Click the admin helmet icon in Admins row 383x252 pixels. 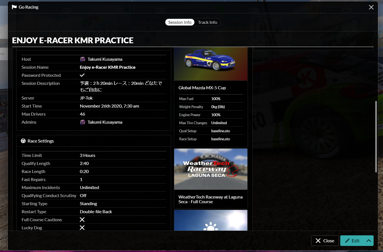click(x=83, y=122)
